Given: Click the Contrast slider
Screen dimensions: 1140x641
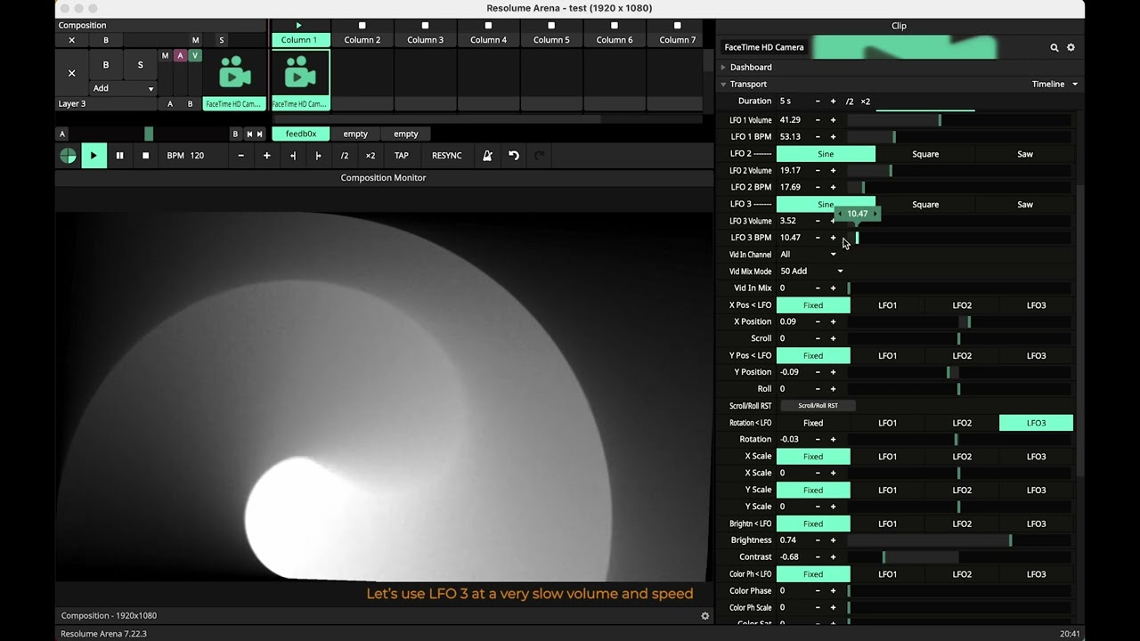Looking at the screenshot, I should (959, 557).
